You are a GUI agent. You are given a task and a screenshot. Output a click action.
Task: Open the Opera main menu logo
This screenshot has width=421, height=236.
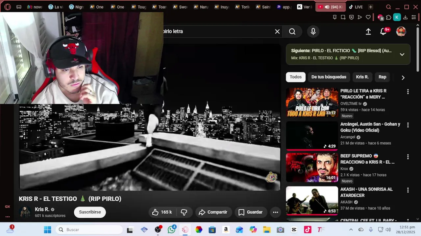pyautogui.click(x=8, y=7)
